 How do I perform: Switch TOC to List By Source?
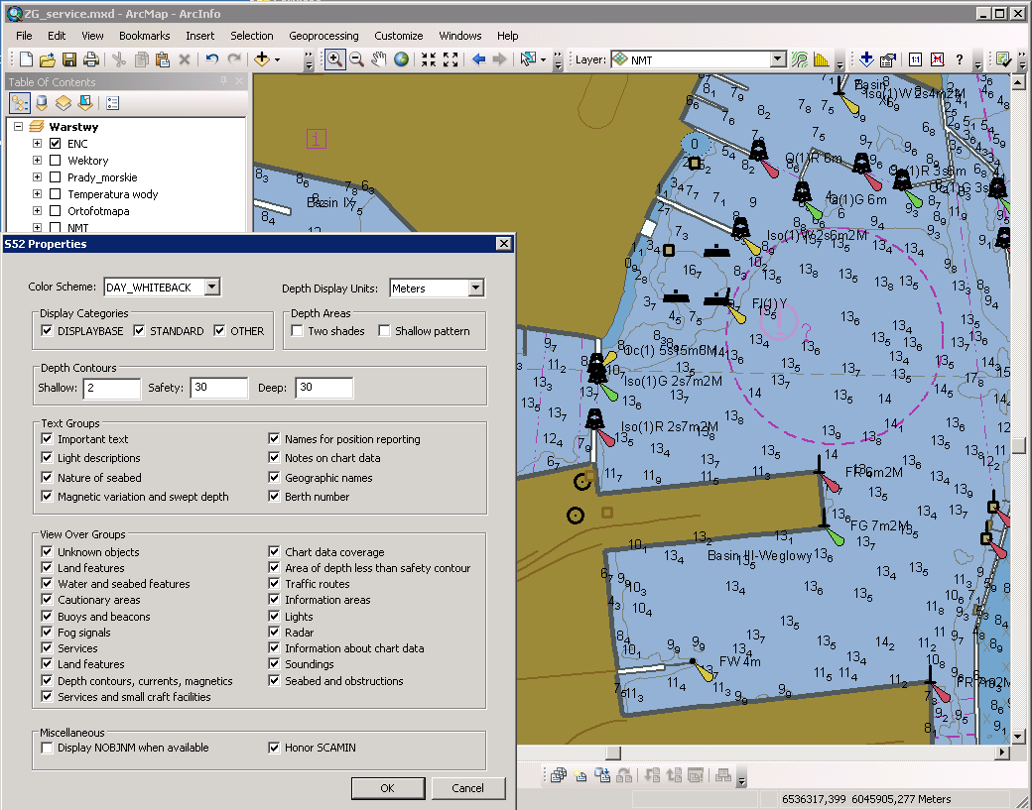(42, 103)
